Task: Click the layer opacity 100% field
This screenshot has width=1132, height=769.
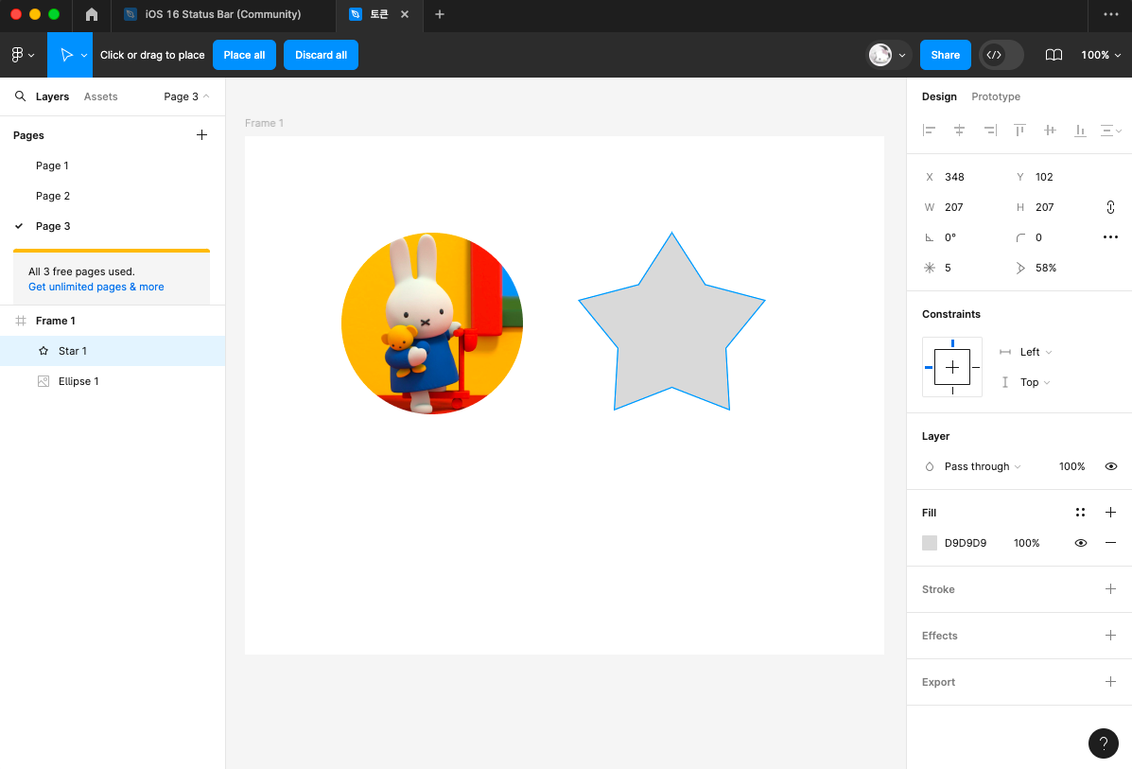Action: point(1072,466)
